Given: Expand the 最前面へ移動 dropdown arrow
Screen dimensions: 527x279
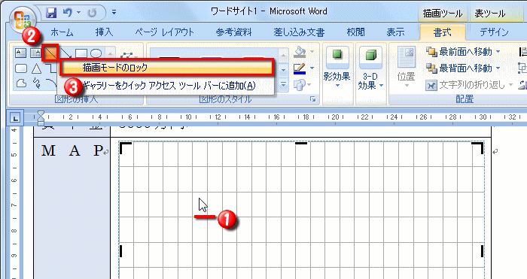Looking at the screenshot, I should [x=498, y=52].
